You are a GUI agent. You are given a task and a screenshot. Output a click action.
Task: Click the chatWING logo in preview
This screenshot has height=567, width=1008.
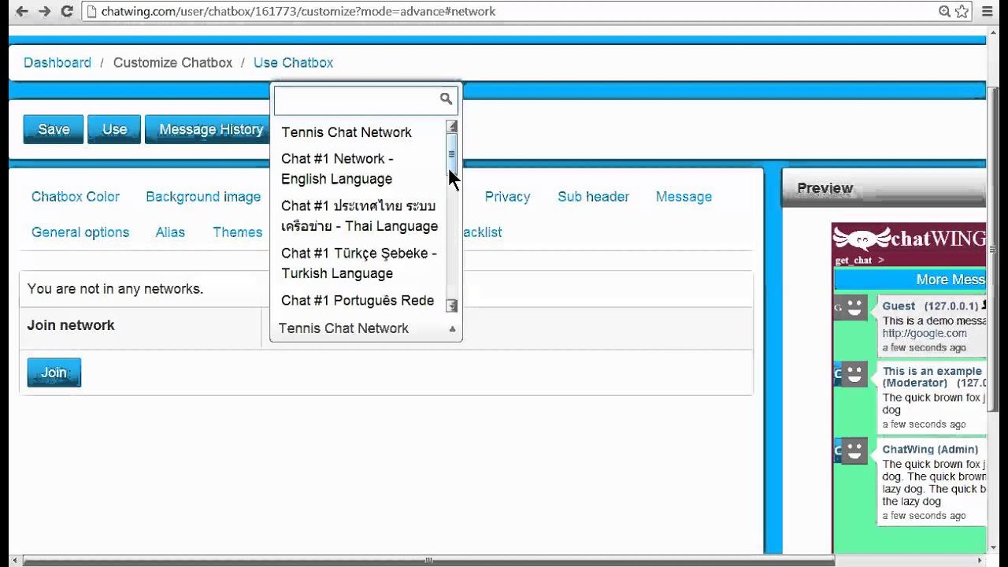909,239
